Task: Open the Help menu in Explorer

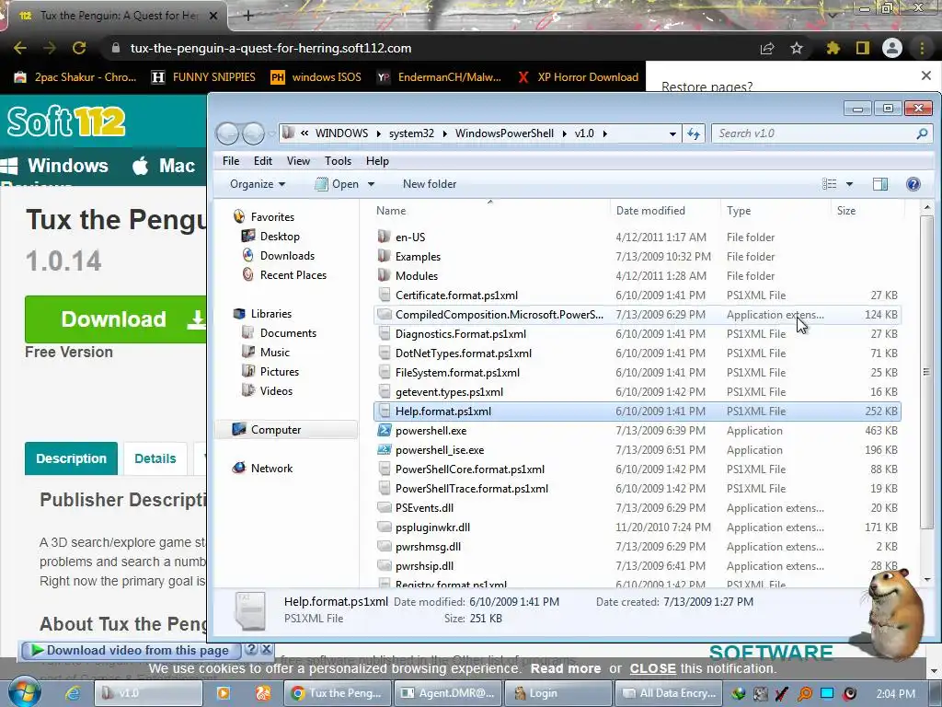Action: tap(377, 161)
